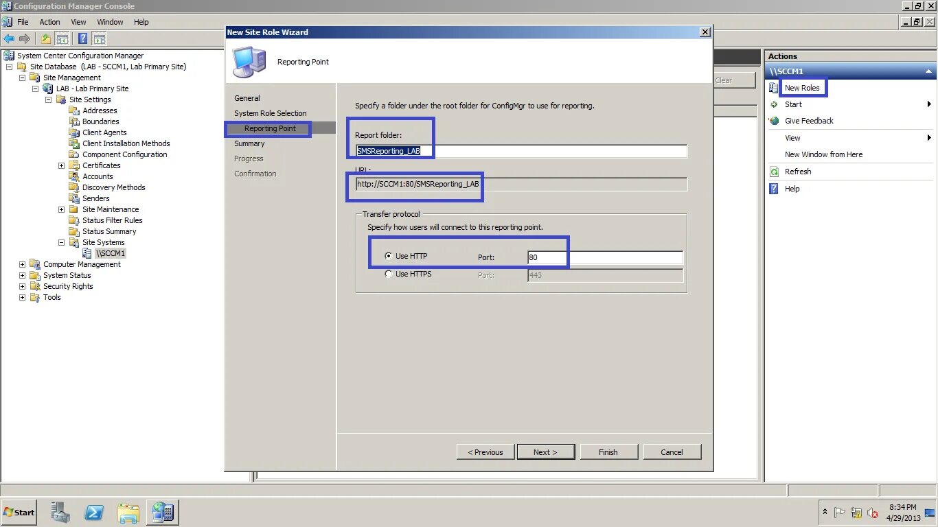938x527 pixels.
Task: Click the network tray icon
Action: (856, 513)
